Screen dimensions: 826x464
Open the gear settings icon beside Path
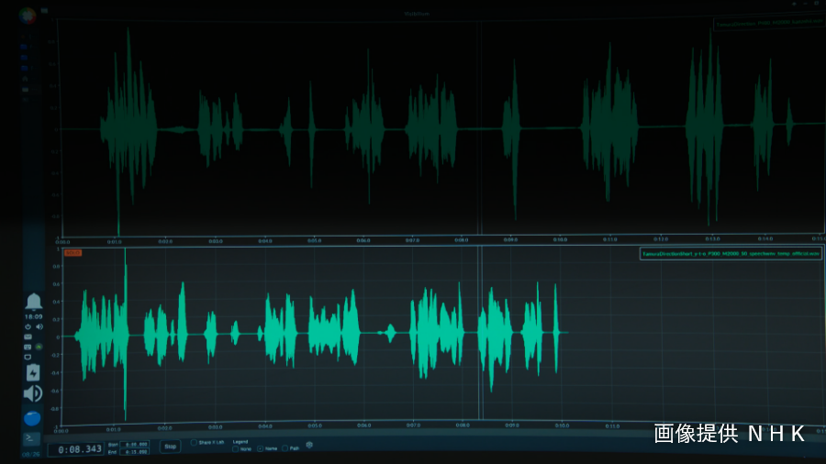click(x=309, y=447)
